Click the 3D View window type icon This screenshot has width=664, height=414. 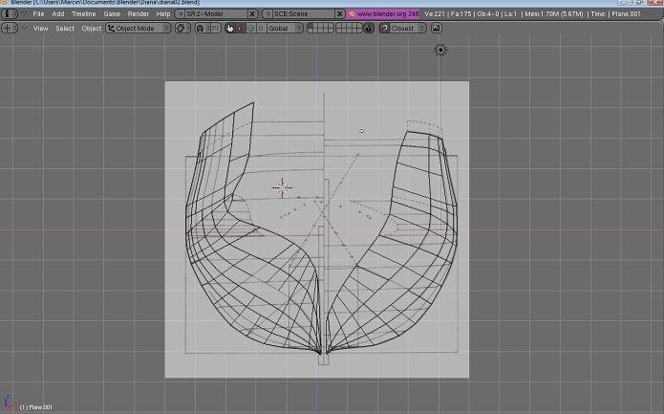(x=9, y=29)
